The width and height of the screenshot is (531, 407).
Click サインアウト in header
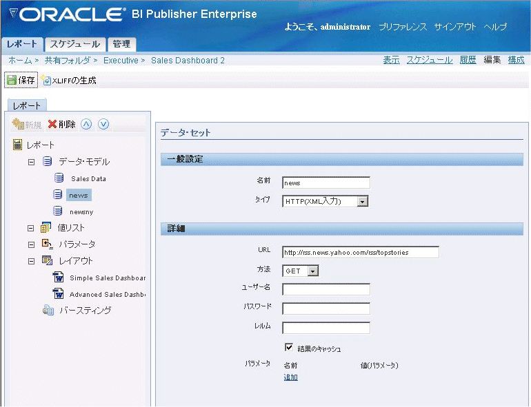[x=455, y=27]
